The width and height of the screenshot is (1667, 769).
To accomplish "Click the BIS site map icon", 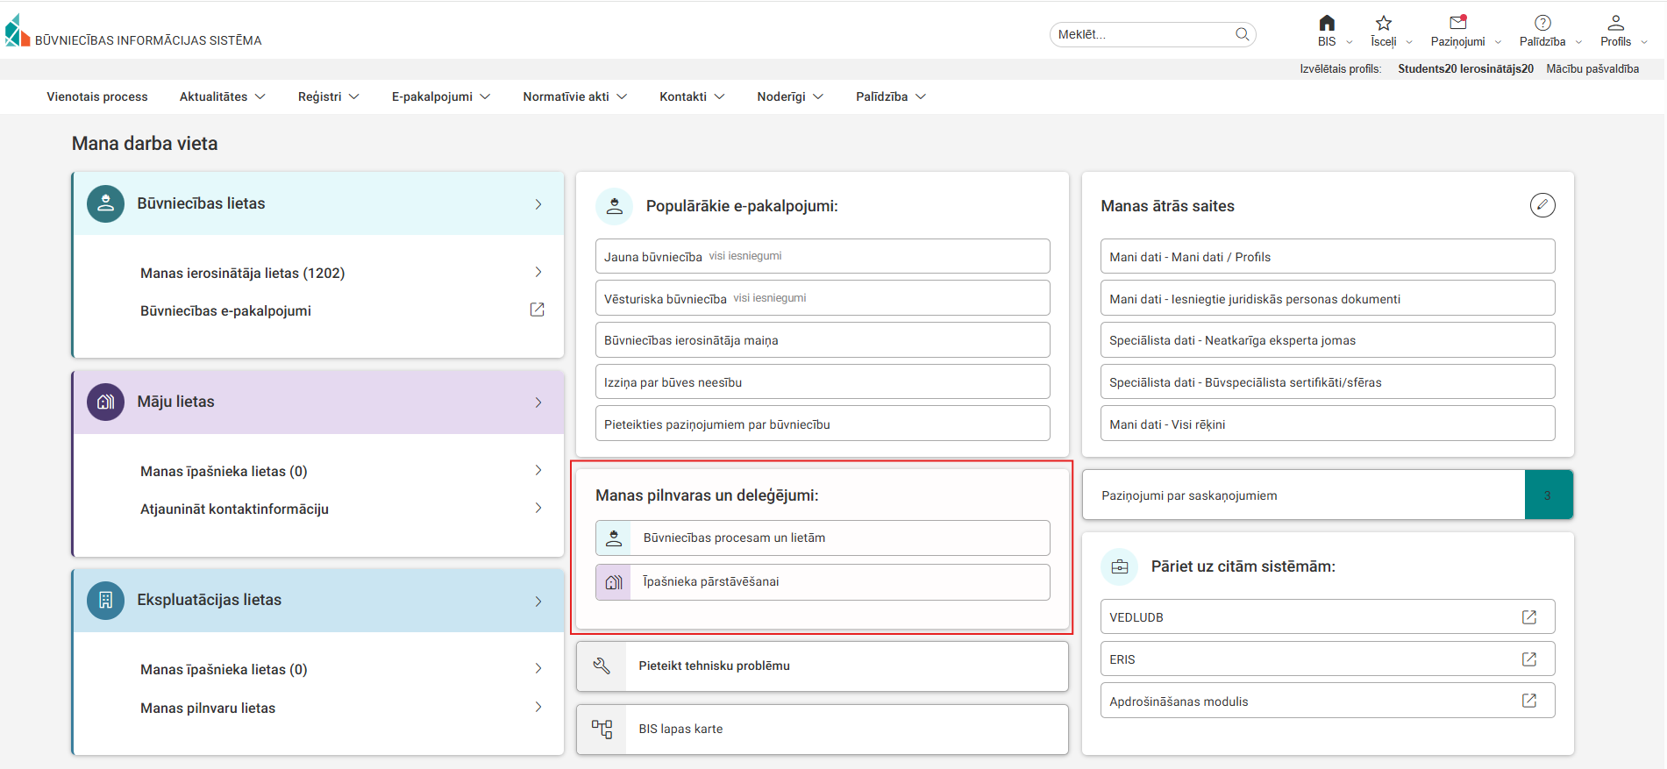I will (x=602, y=730).
